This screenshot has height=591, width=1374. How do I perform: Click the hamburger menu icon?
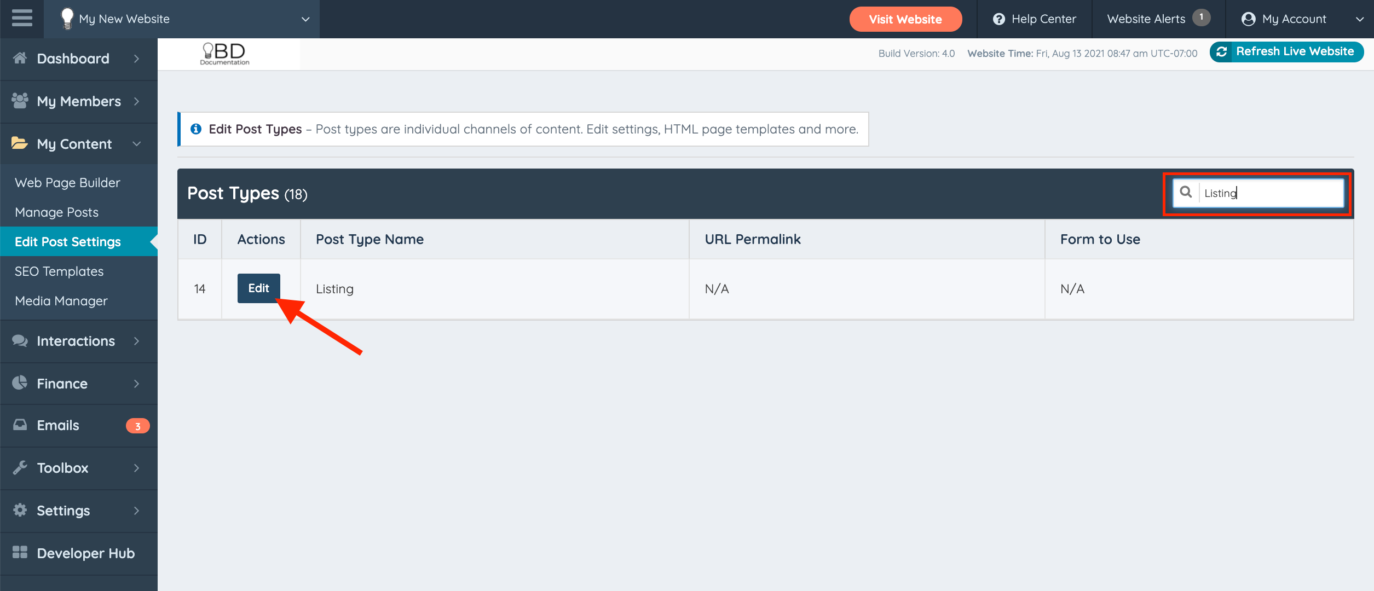[x=22, y=18]
